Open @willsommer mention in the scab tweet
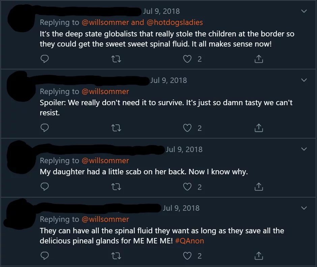Viewport: 317px width, 267px height. [105, 160]
